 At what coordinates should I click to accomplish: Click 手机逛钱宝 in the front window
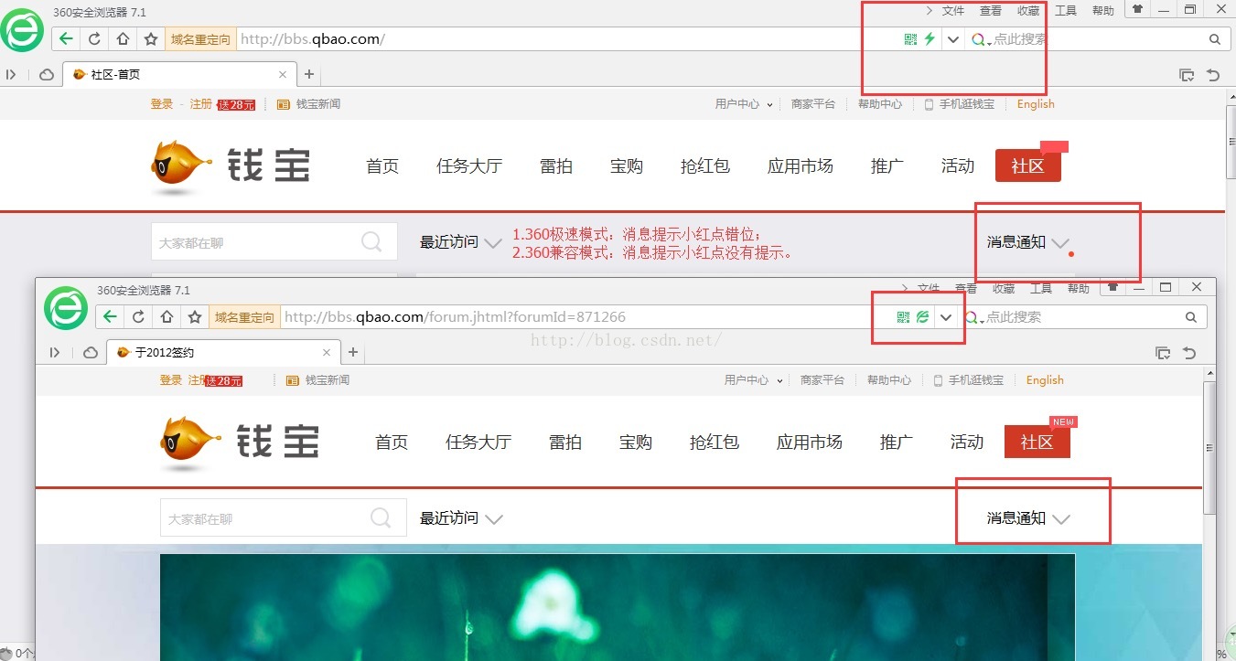pos(968,380)
